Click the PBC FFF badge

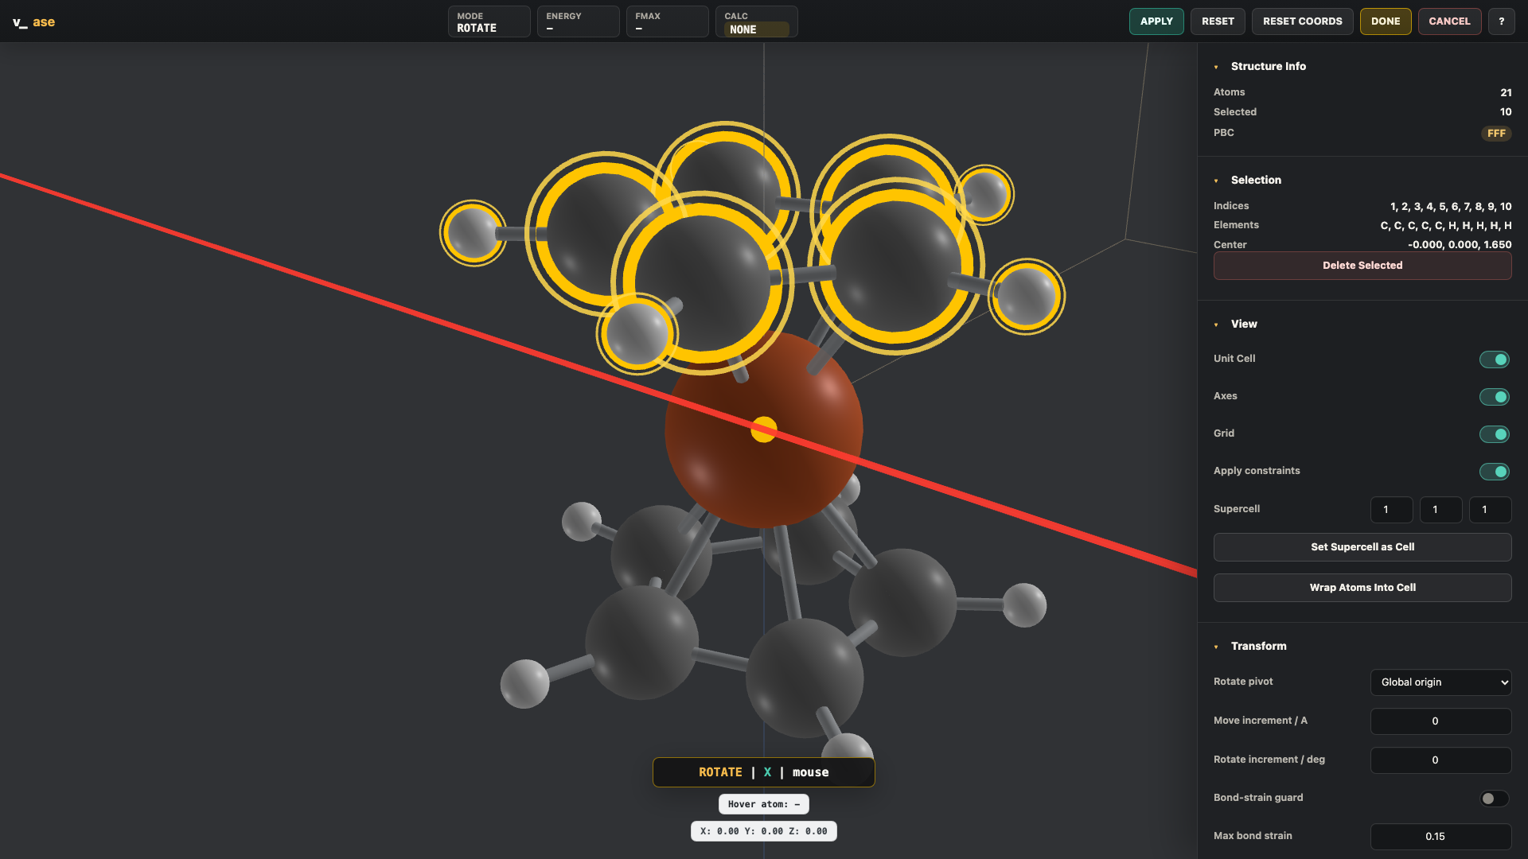[1496, 134]
